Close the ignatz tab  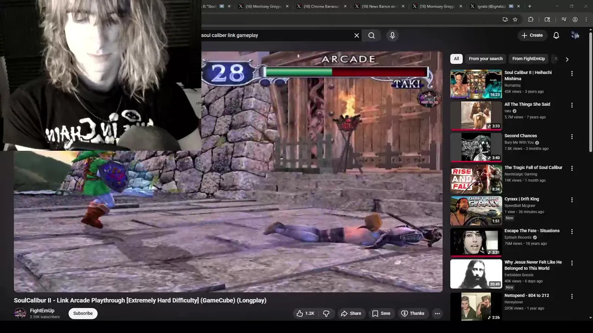[518, 6]
